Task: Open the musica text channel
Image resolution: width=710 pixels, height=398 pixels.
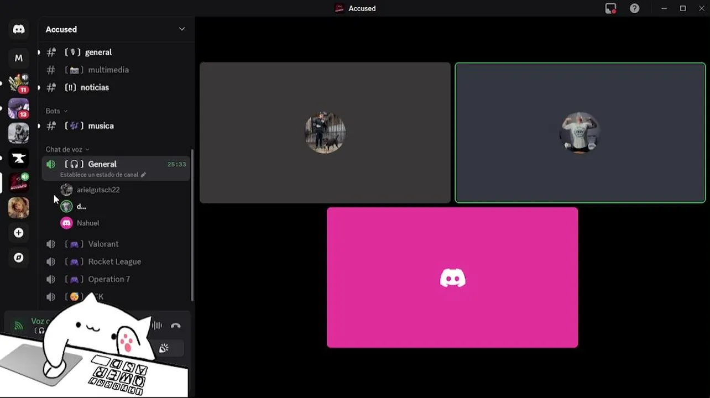Action: tap(116, 126)
